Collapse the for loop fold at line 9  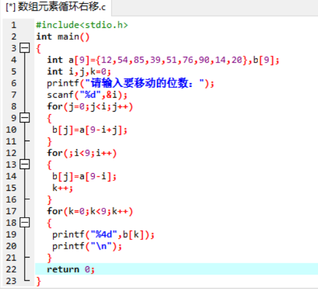click(x=25, y=118)
